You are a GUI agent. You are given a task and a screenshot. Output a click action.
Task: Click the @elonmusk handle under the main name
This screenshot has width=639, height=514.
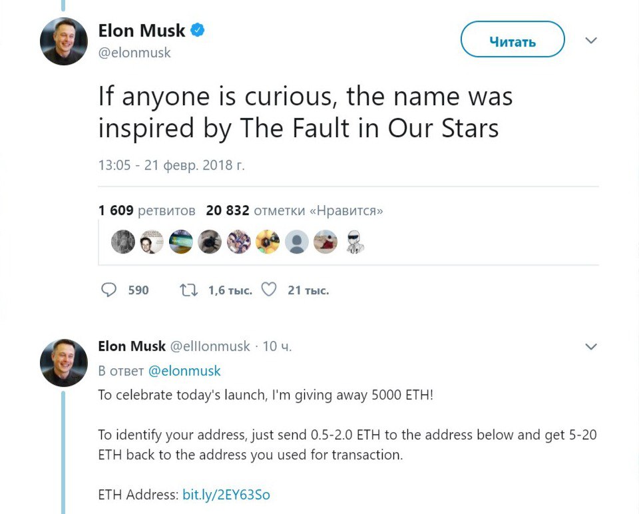pos(134,53)
